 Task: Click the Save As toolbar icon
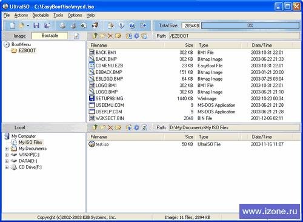coord(47,25)
